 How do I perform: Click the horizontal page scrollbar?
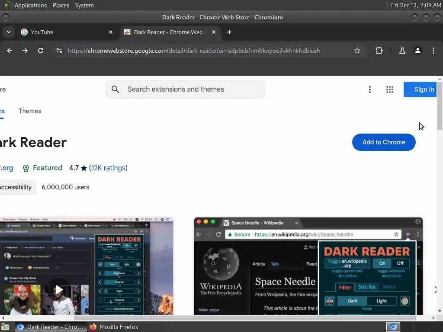click(245, 318)
